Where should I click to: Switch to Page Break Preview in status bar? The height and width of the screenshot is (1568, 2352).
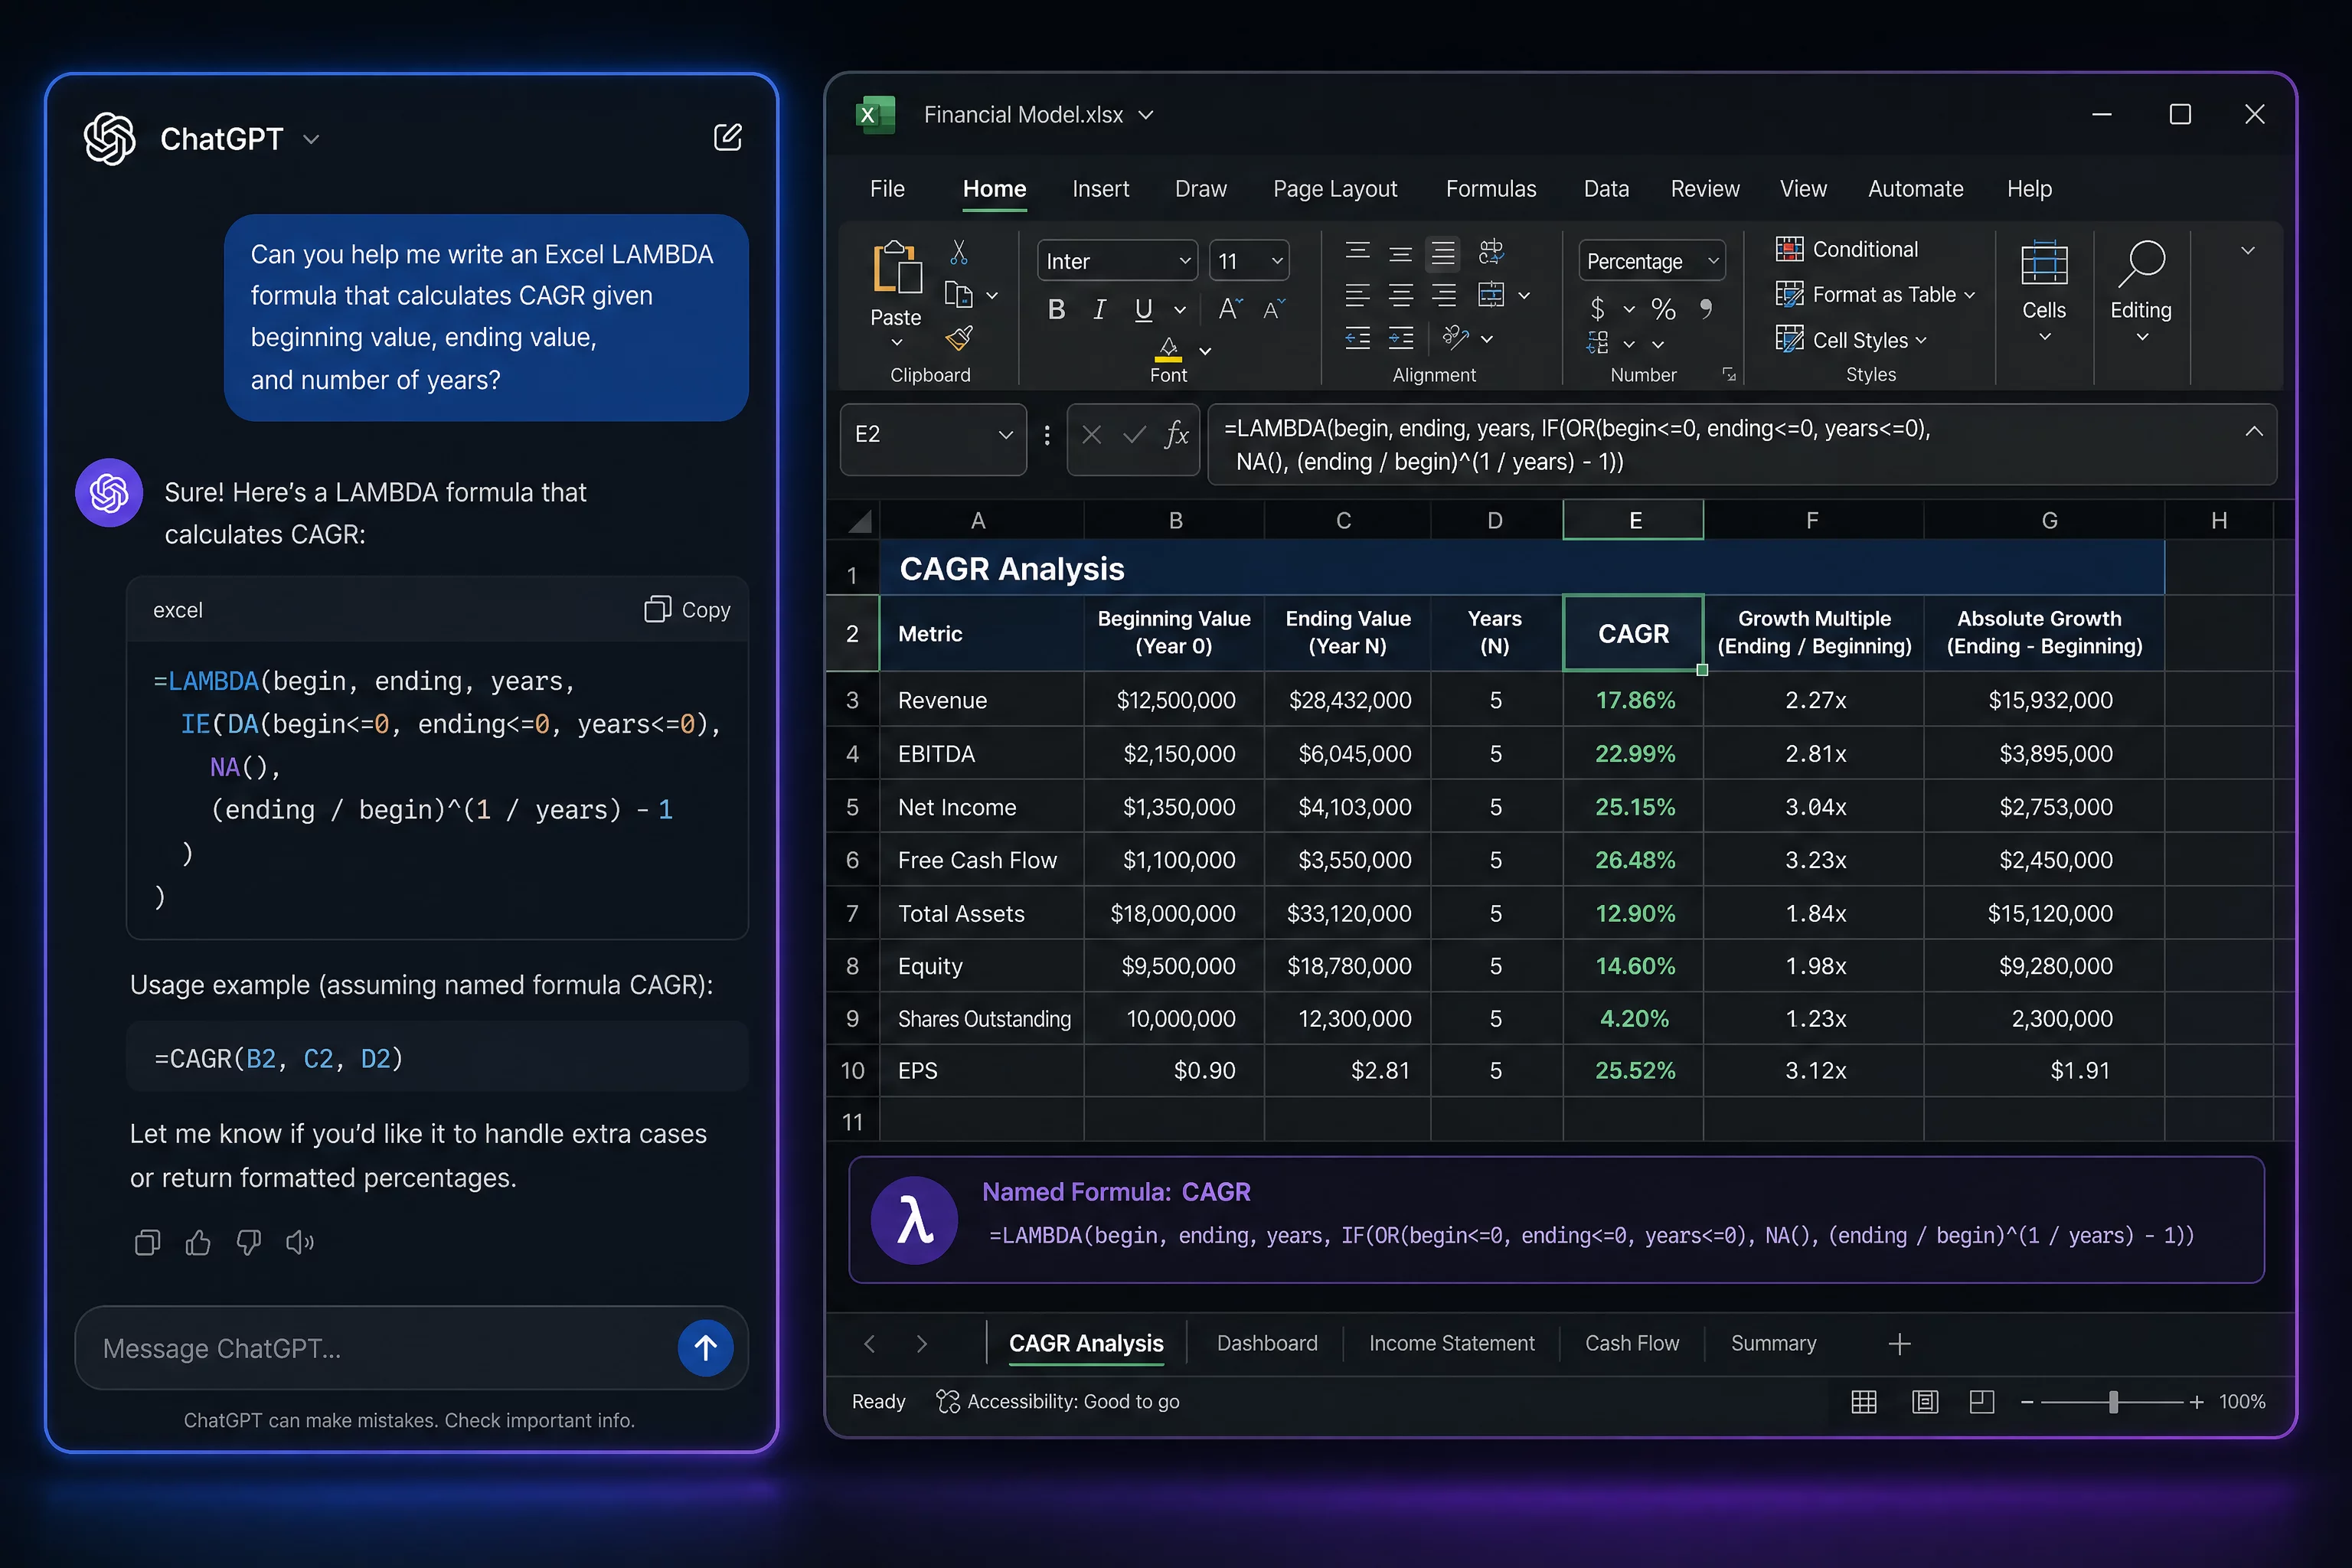[x=1982, y=1402]
